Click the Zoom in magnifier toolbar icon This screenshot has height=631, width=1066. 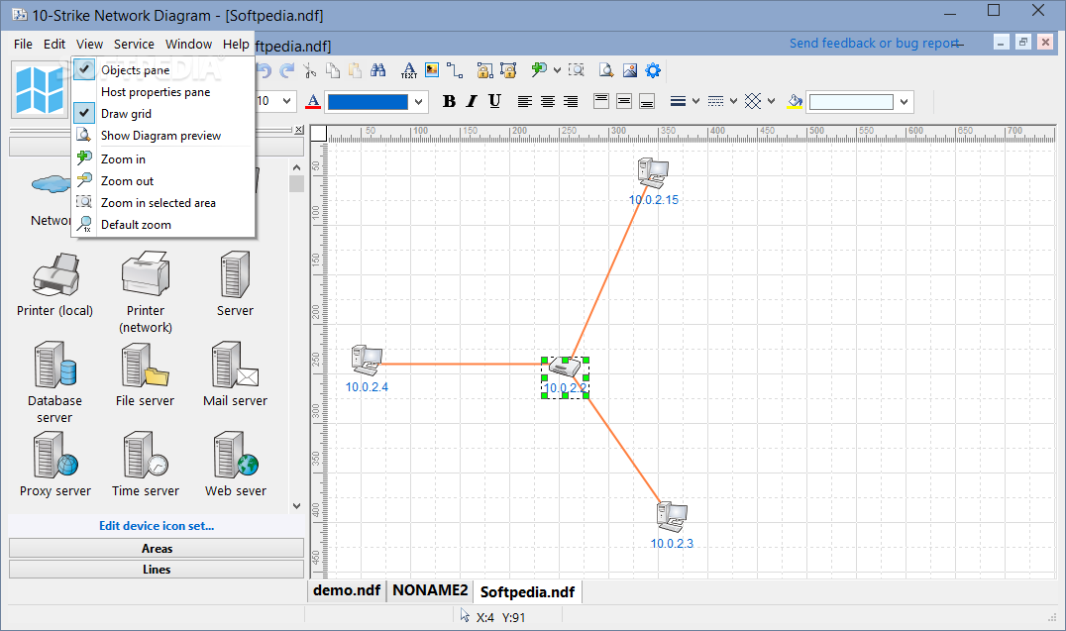click(x=540, y=69)
